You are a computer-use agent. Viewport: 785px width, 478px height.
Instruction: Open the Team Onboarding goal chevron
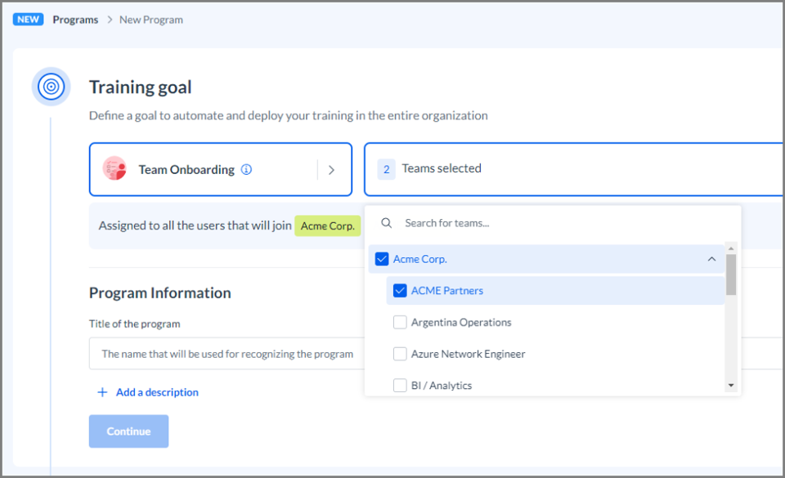click(x=331, y=170)
